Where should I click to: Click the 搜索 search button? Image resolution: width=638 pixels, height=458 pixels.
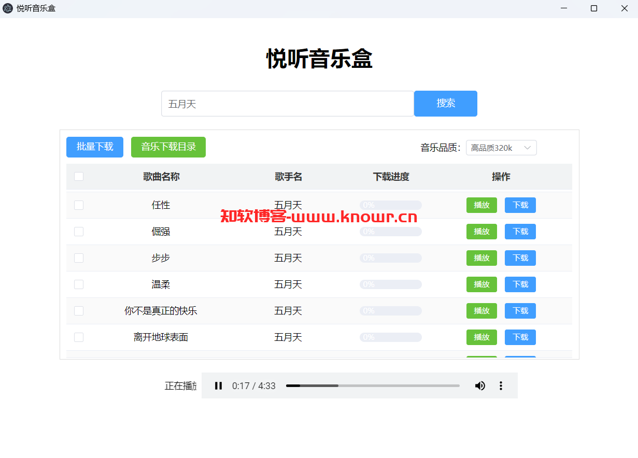point(446,104)
